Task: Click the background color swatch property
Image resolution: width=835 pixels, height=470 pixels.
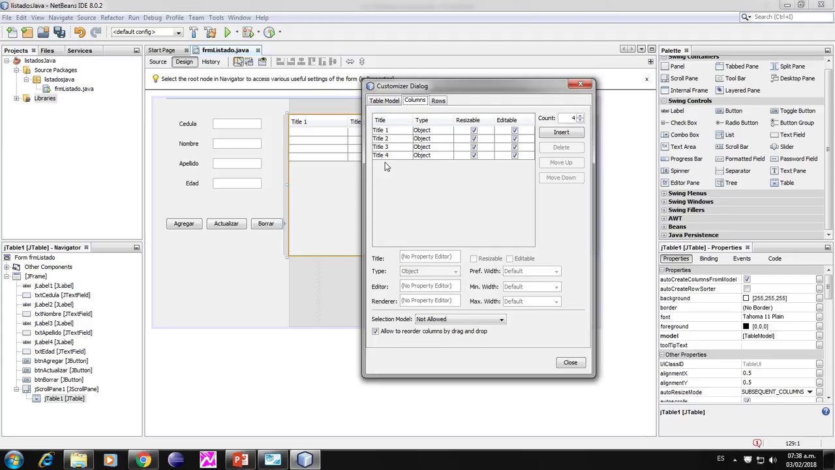Action: point(746,298)
